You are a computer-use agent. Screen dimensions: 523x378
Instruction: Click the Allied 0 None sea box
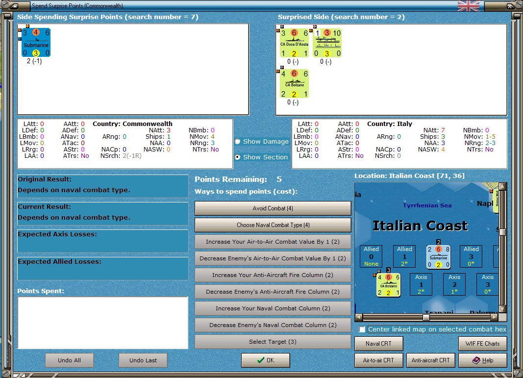click(x=371, y=256)
